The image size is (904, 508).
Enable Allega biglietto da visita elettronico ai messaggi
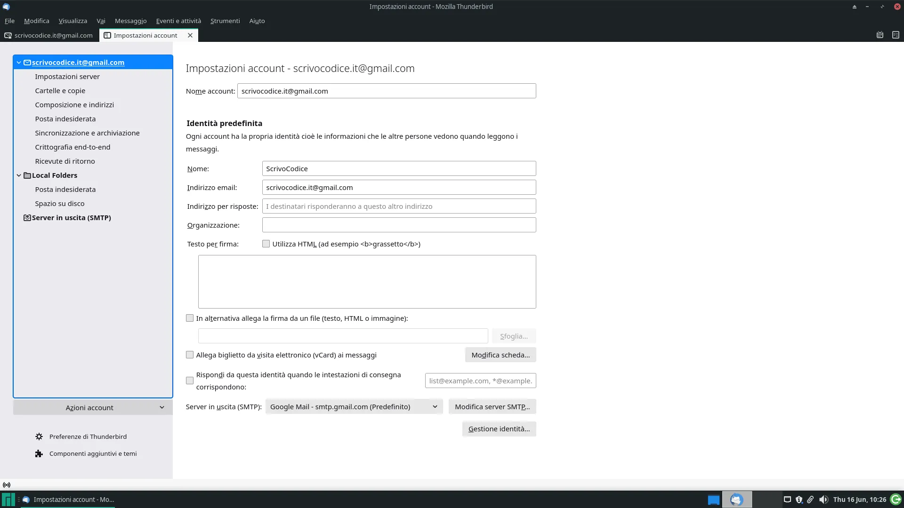coord(189,355)
